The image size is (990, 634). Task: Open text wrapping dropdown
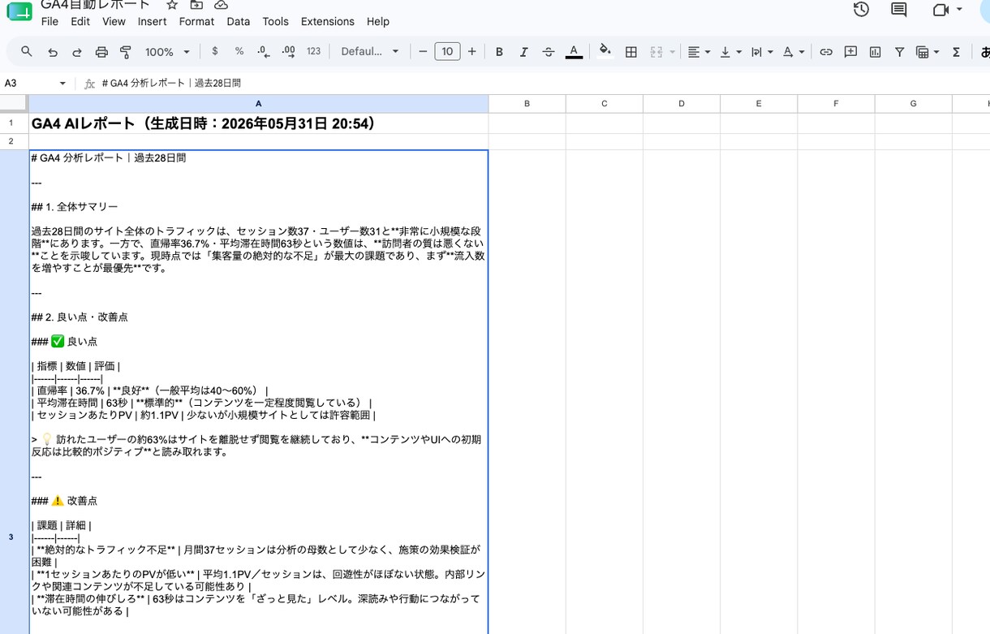[761, 52]
